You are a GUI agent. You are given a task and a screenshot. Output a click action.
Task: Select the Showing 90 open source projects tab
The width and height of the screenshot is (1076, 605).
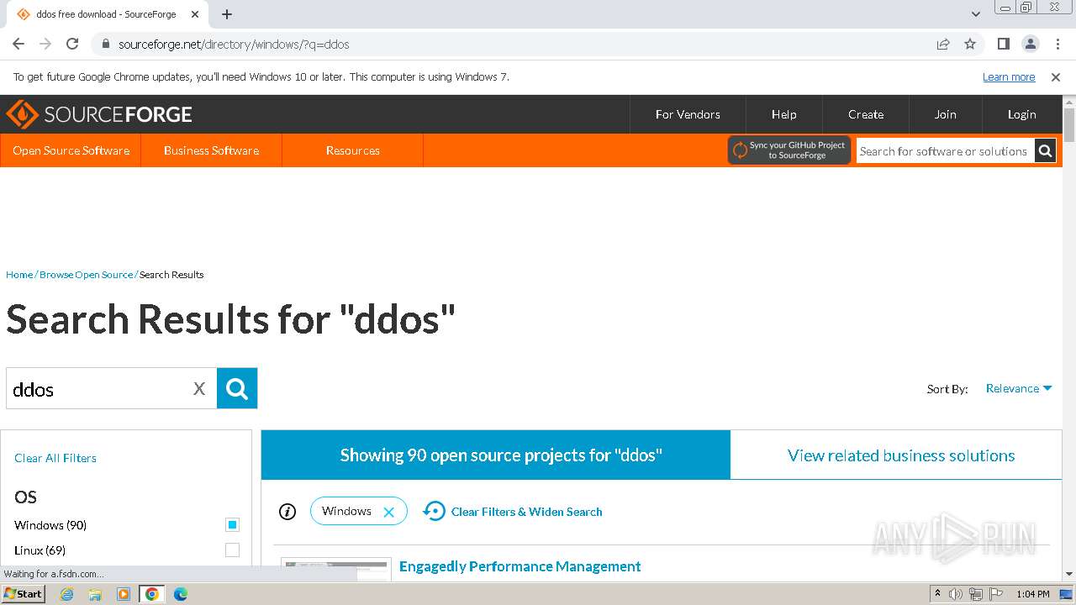(x=496, y=455)
